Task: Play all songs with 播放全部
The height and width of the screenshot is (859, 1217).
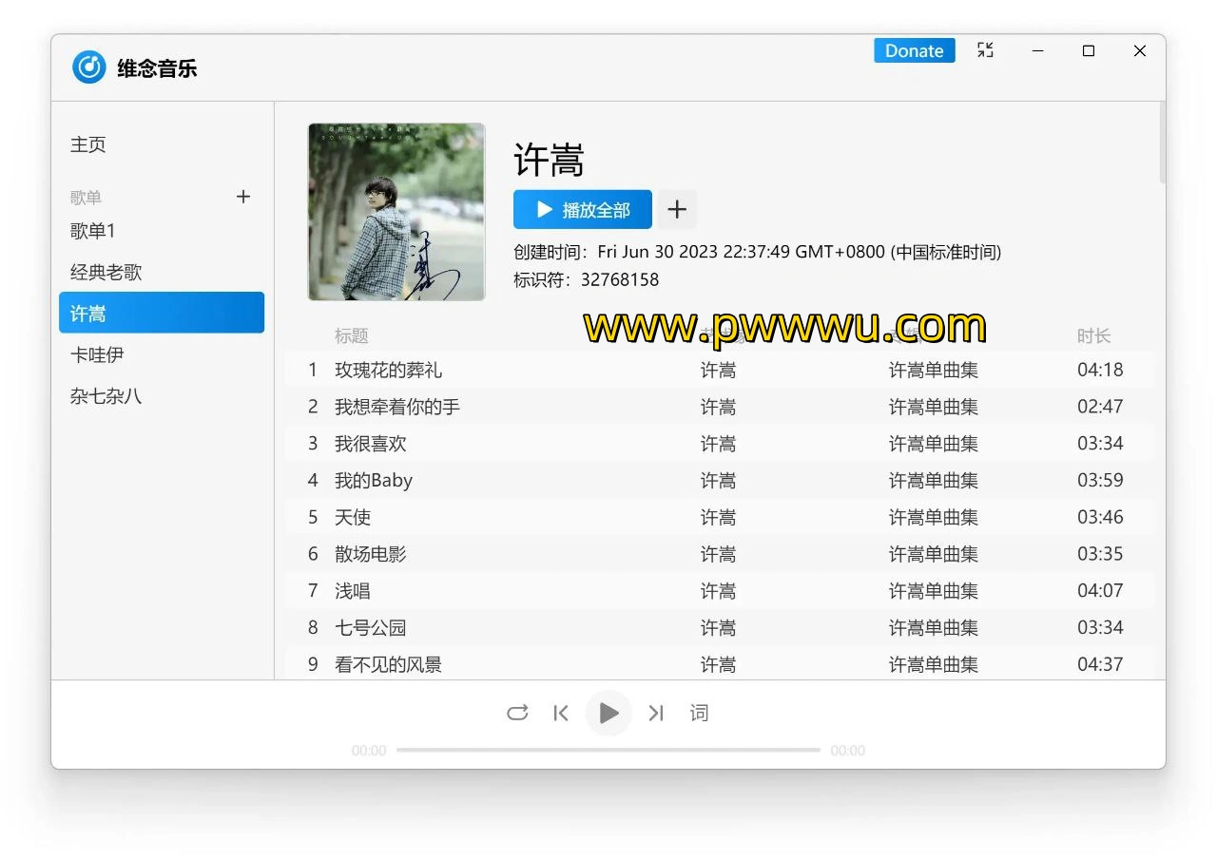Action: [x=583, y=210]
